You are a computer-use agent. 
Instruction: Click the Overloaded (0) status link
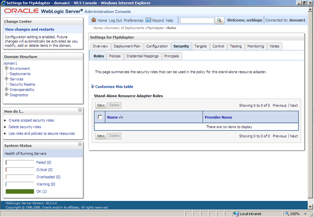48,177
